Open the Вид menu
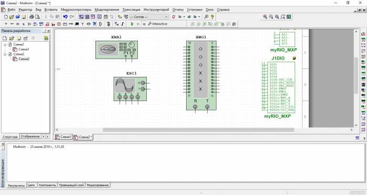367x195 pixels. pyautogui.click(x=38, y=10)
